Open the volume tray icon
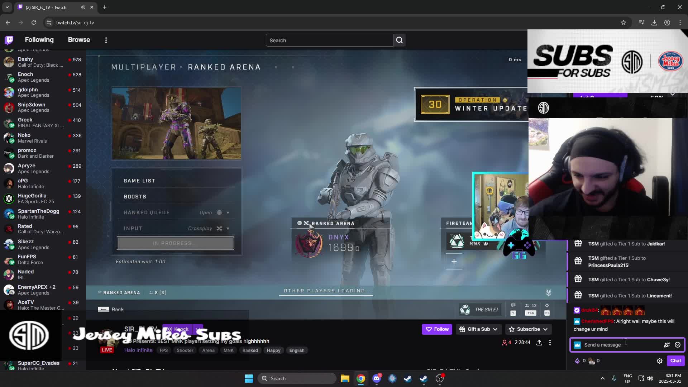 (650, 378)
